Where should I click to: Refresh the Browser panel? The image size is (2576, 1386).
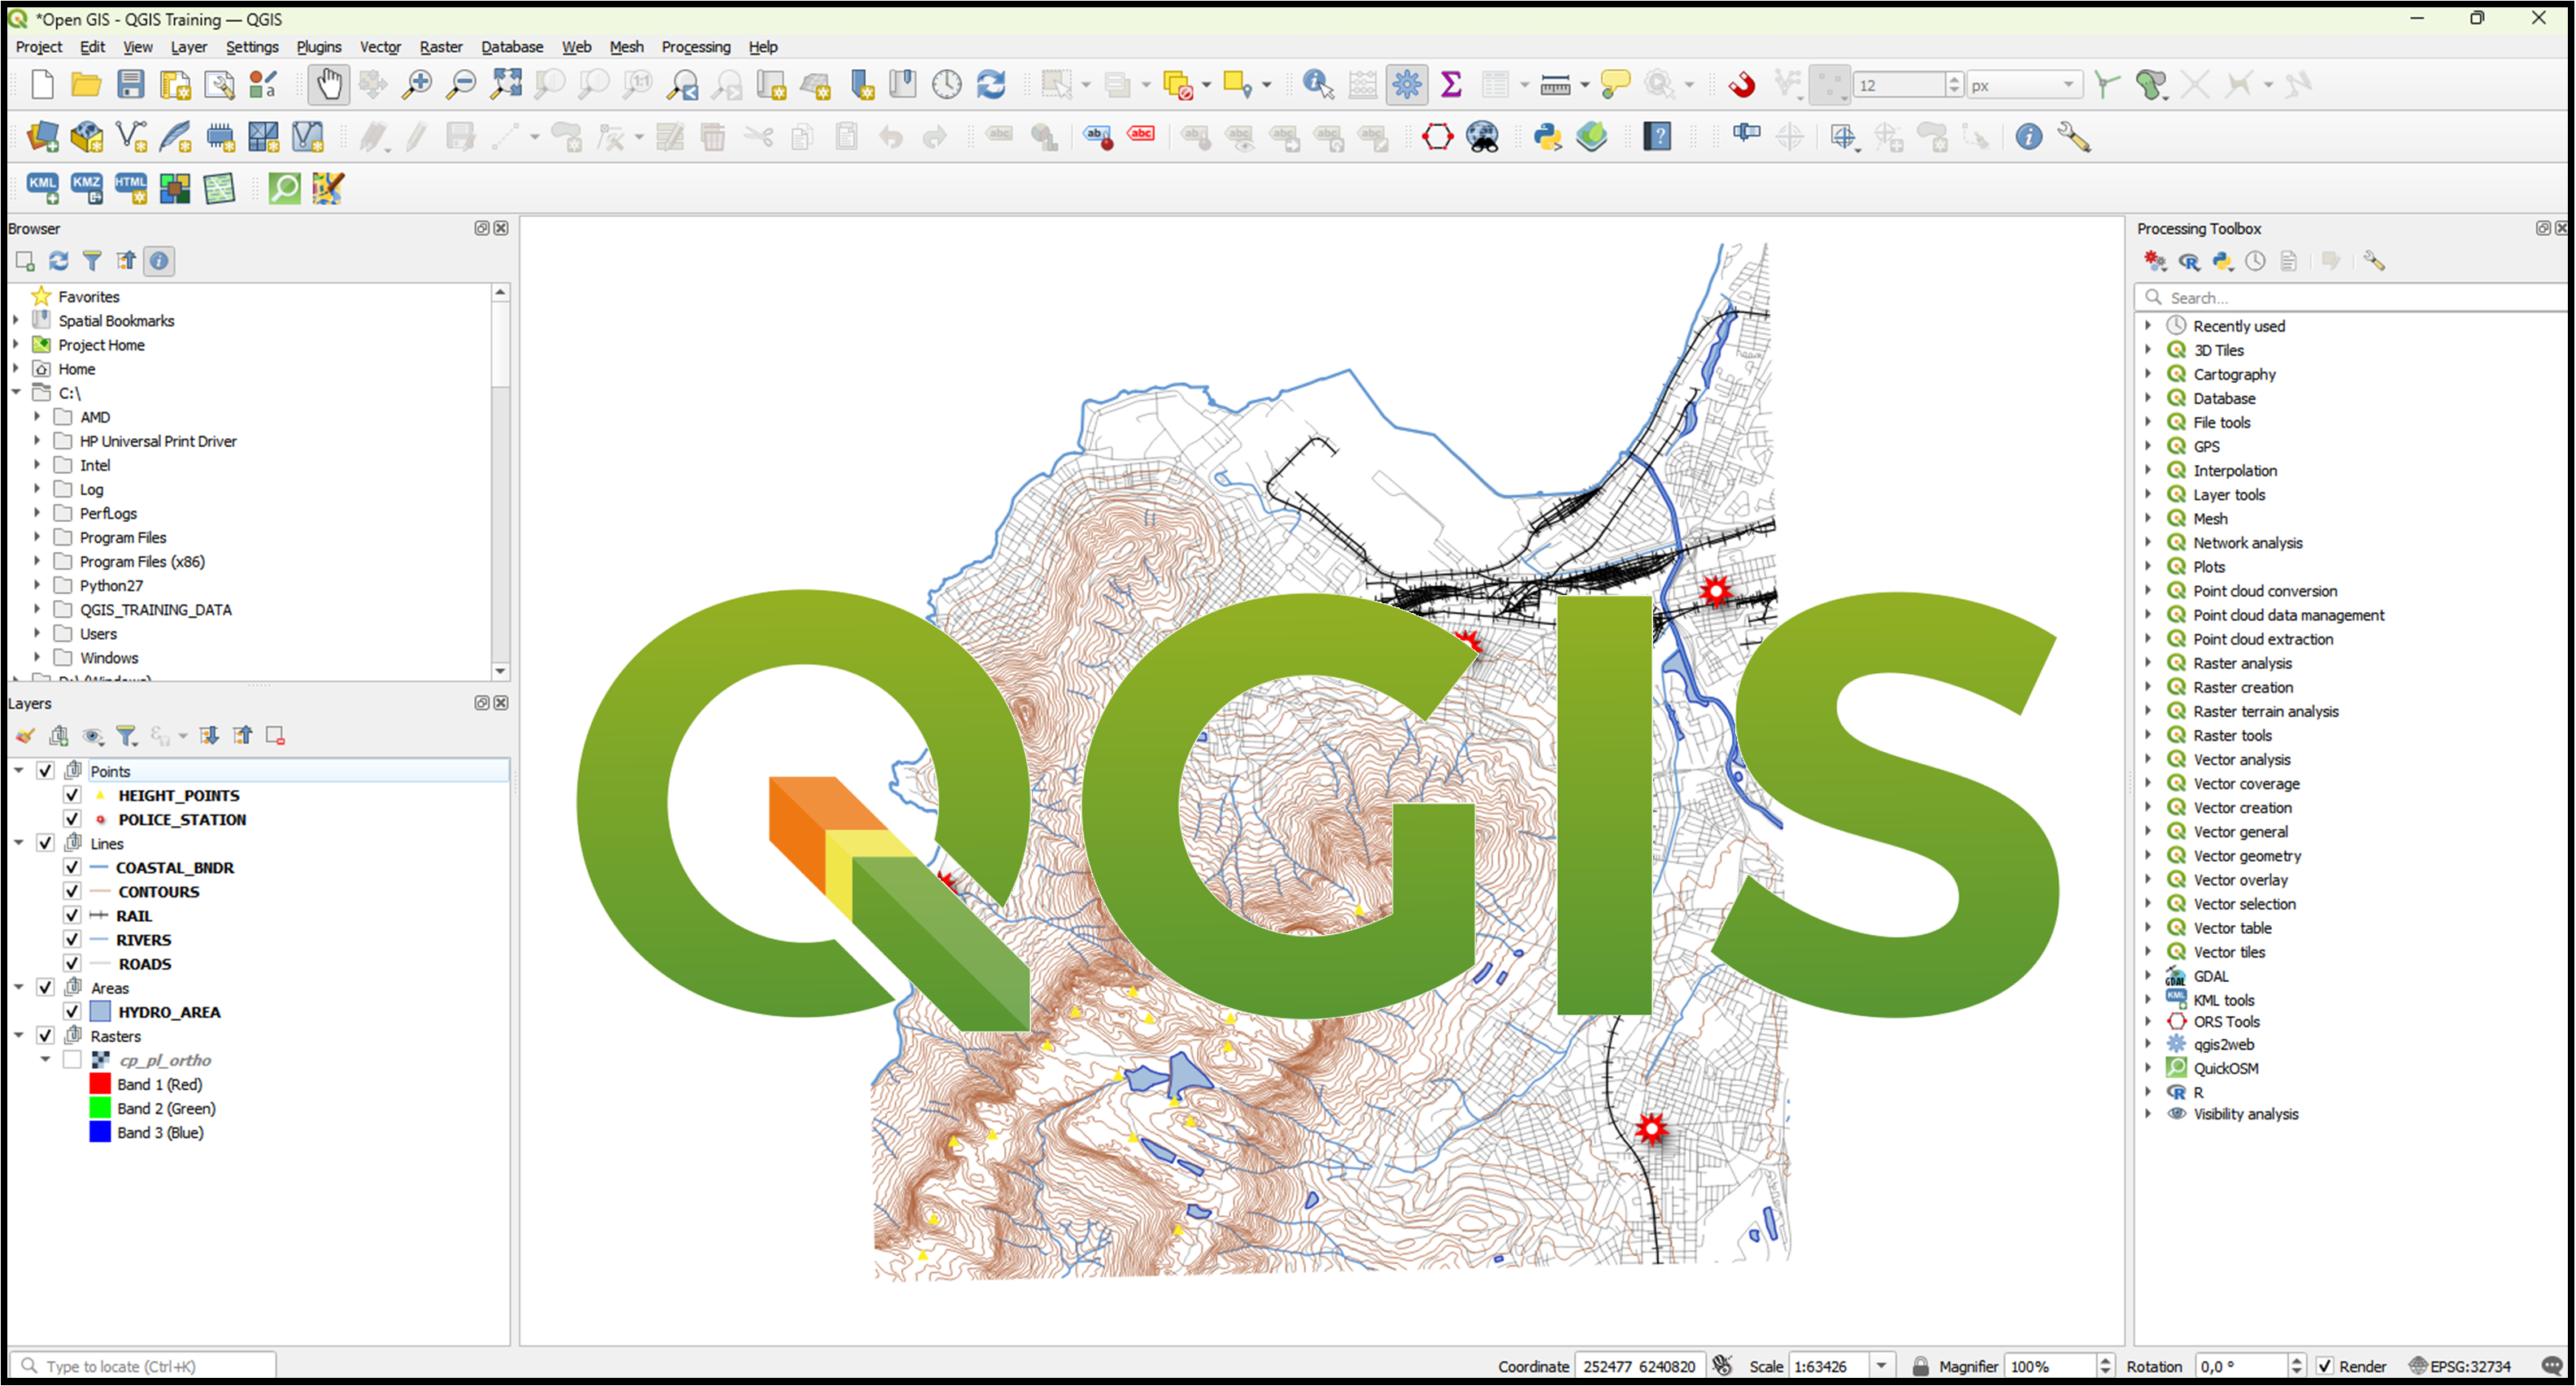[x=58, y=261]
